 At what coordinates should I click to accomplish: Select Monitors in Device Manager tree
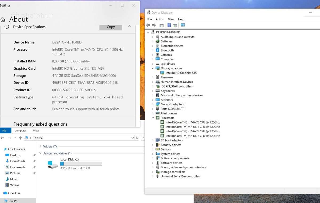167,100
